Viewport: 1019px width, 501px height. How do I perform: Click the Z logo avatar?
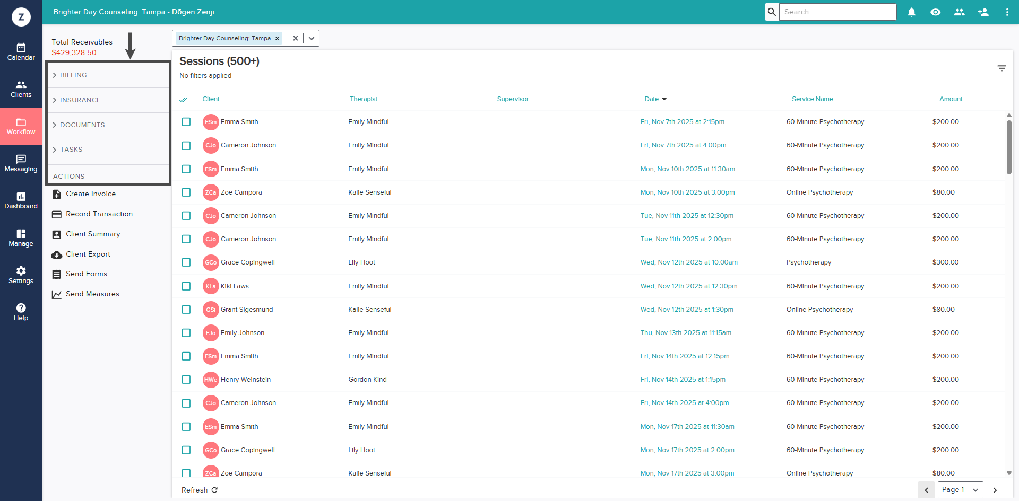[21, 17]
